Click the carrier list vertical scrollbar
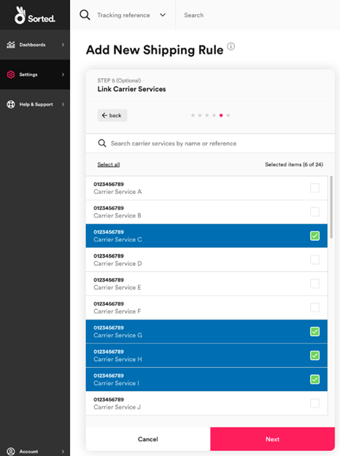This screenshot has width=340, height=456. [331, 207]
